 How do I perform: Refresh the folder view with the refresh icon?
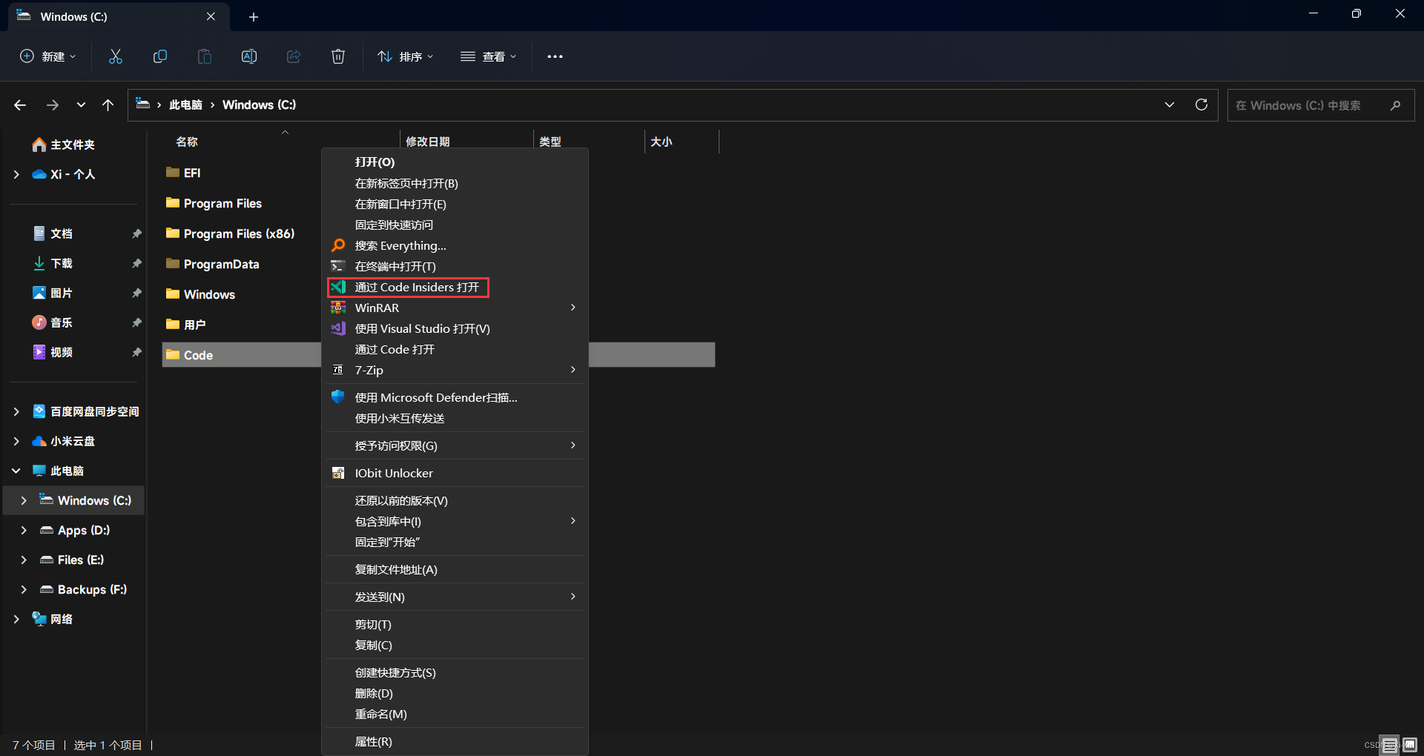(x=1201, y=105)
